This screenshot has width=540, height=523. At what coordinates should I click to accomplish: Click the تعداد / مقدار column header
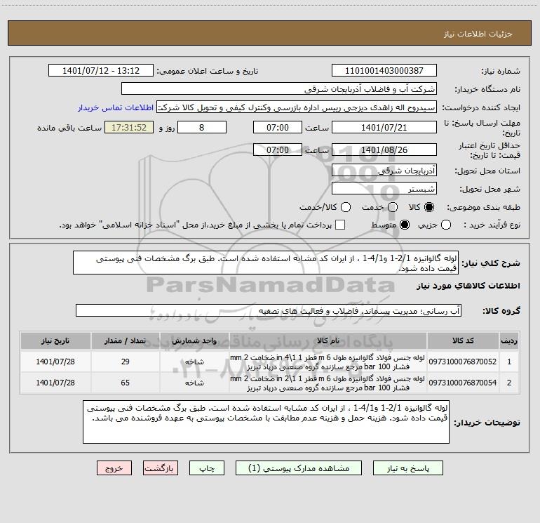click(126, 340)
